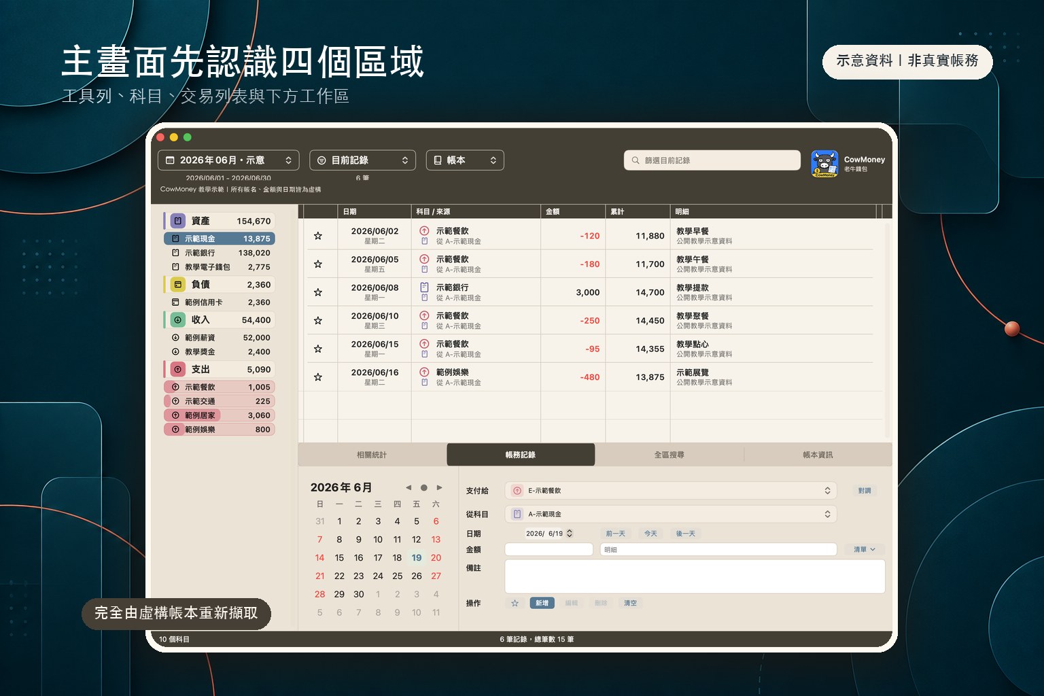
Task: Click the 收入 category icon
Action: coord(178,319)
